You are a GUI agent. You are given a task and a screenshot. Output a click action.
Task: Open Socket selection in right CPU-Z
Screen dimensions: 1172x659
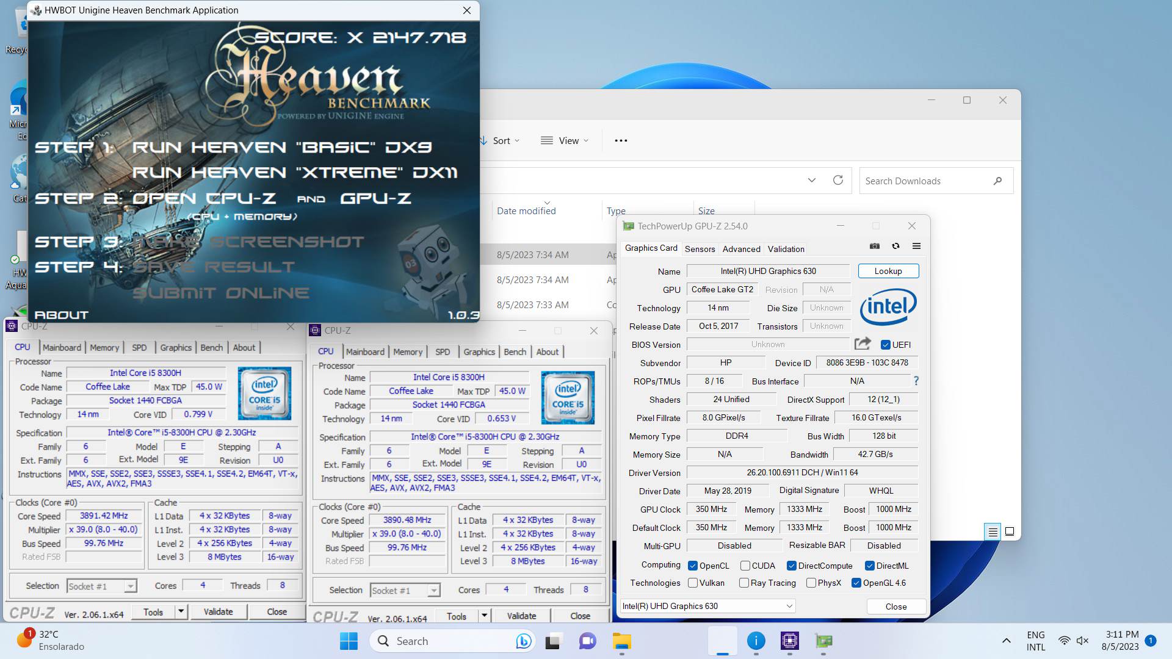click(x=405, y=591)
